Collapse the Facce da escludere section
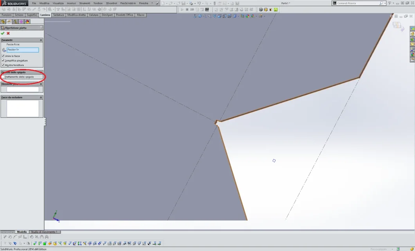 click(41, 98)
